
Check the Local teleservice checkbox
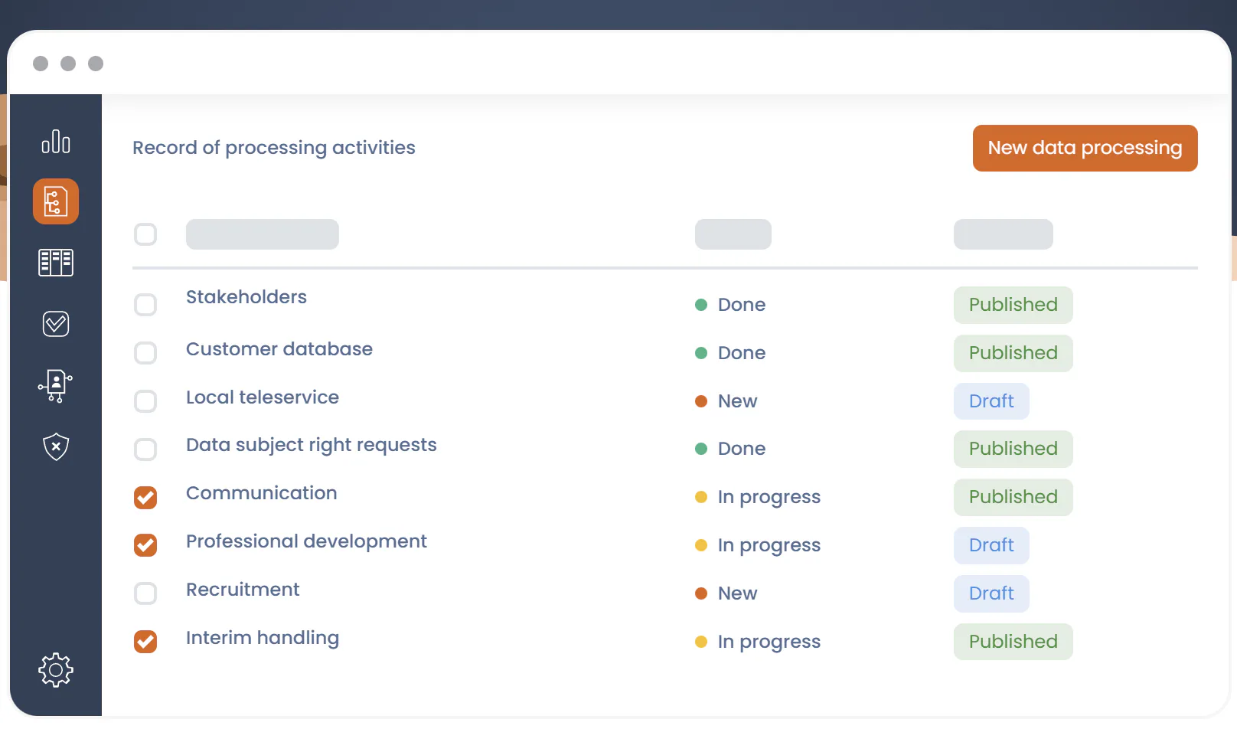(145, 401)
